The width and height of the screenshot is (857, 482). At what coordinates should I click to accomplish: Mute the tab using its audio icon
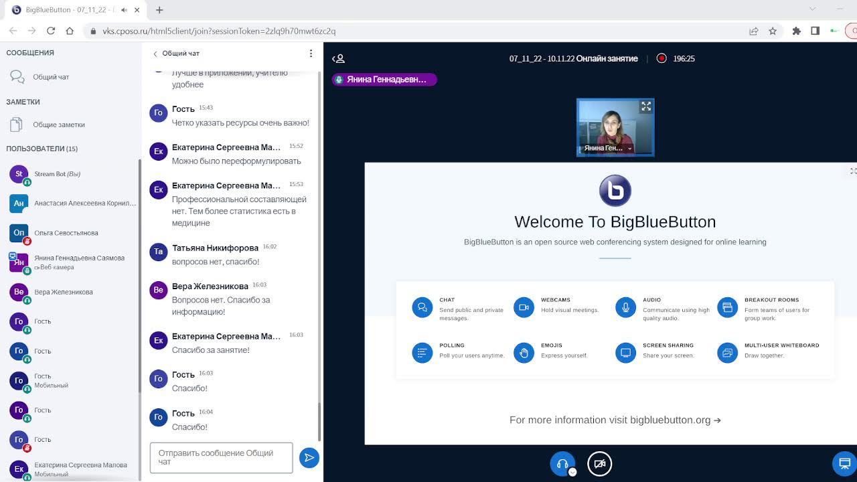click(124, 10)
